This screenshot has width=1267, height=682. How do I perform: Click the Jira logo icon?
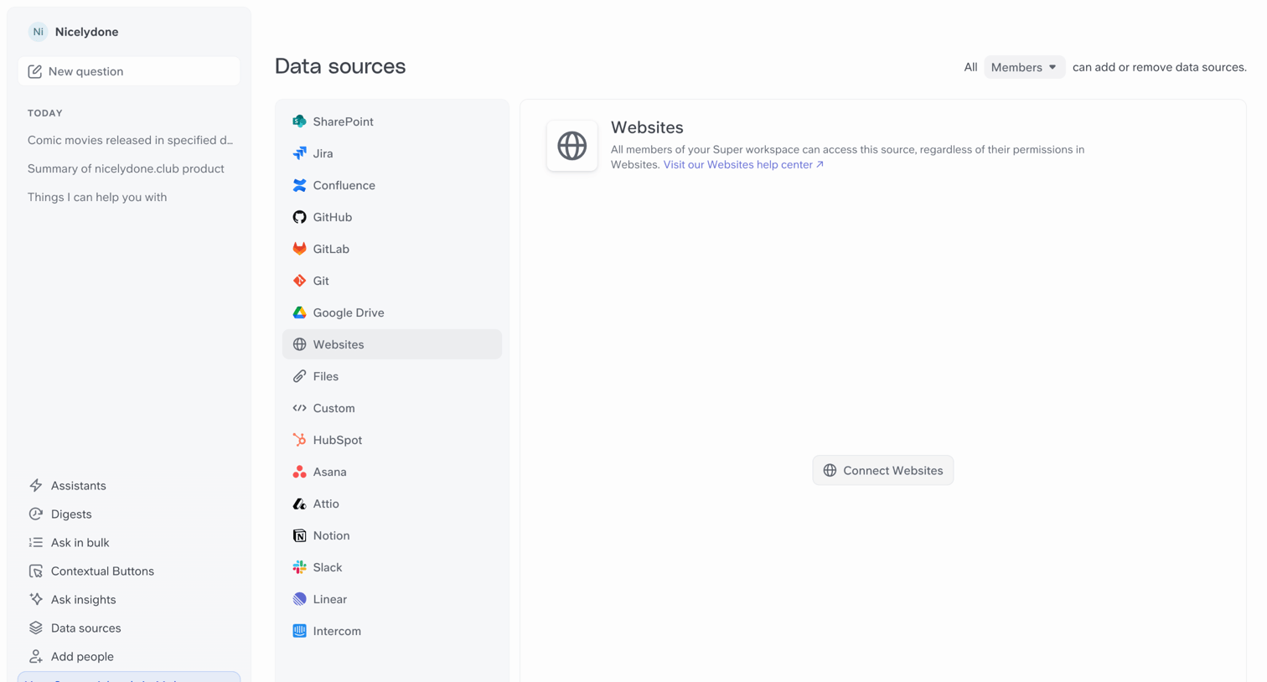299,153
